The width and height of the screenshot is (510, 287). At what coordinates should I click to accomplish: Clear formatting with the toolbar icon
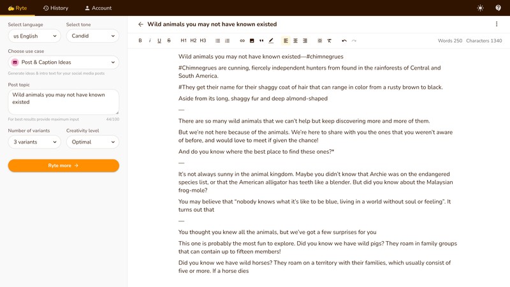pos(330,41)
